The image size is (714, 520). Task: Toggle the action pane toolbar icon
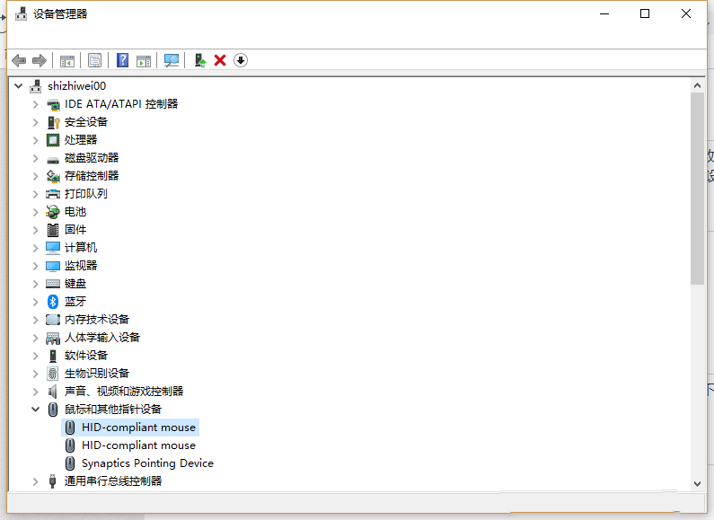click(144, 60)
